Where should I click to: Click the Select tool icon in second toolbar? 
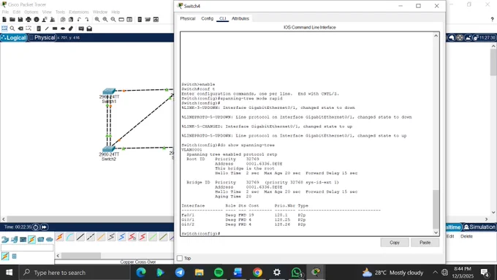(x=4, y=29)
